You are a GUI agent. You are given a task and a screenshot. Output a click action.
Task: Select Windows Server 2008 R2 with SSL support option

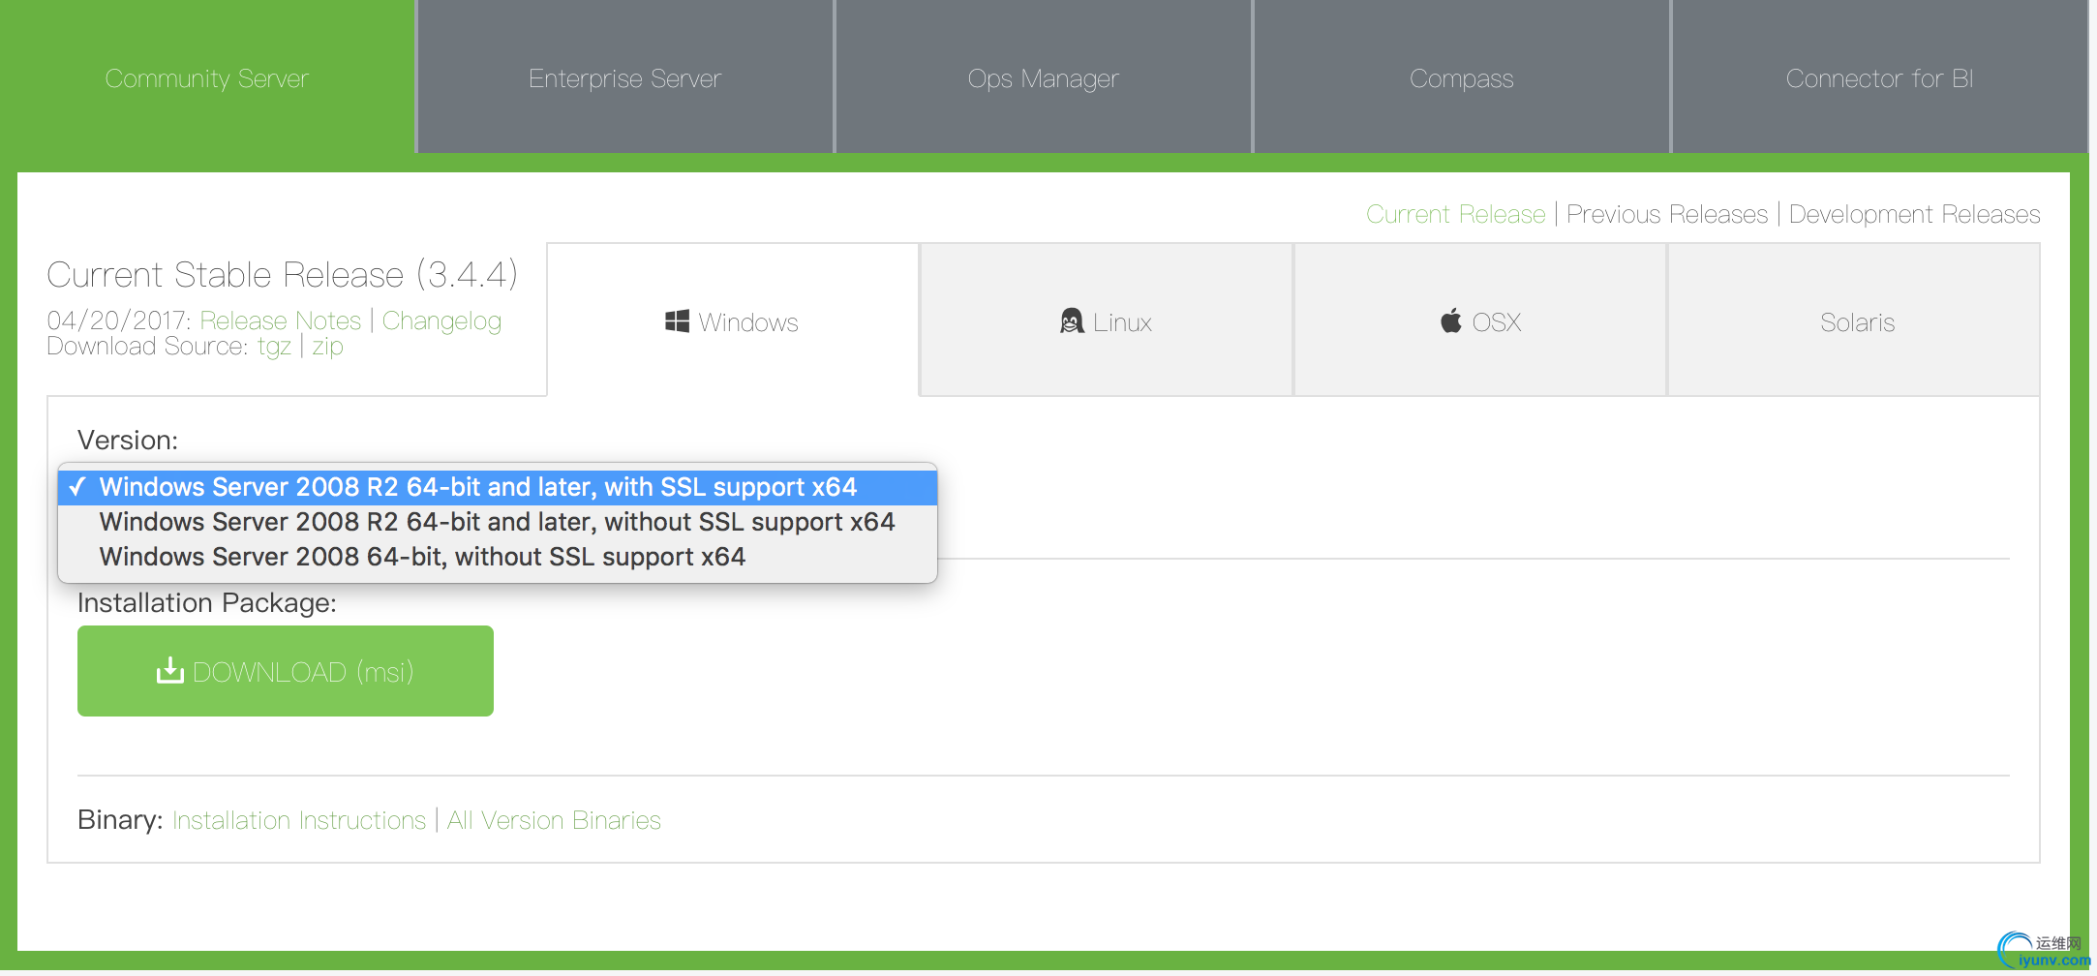pyautogui.click(x=498, y=486)
